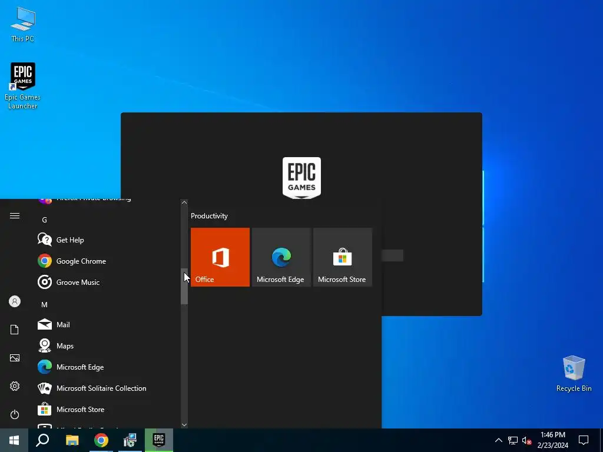Open Documents from the Start sidebar
Image resolution: width=603 pixels, height=452 pixels.
[x=15, y=330]
